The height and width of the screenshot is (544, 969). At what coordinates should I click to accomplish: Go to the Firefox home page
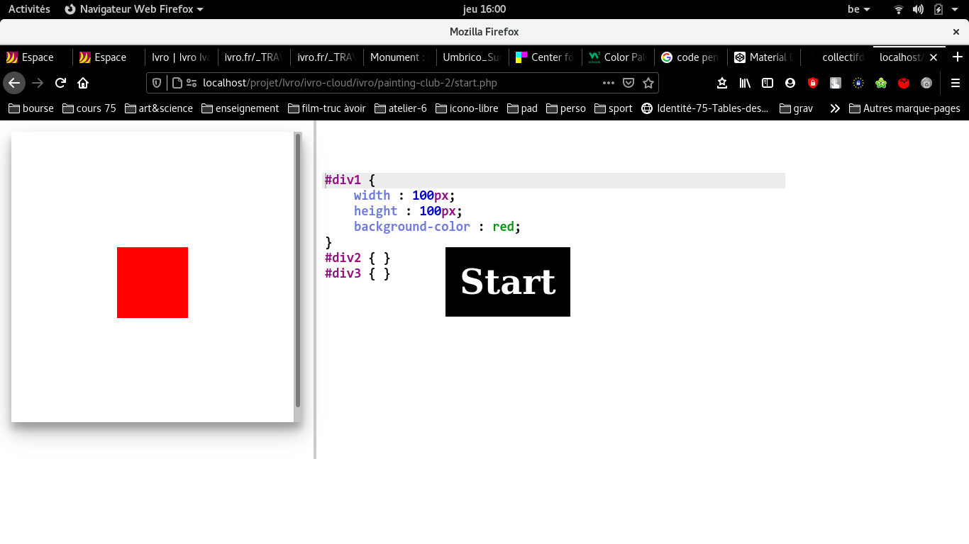(x=83, y=83)
